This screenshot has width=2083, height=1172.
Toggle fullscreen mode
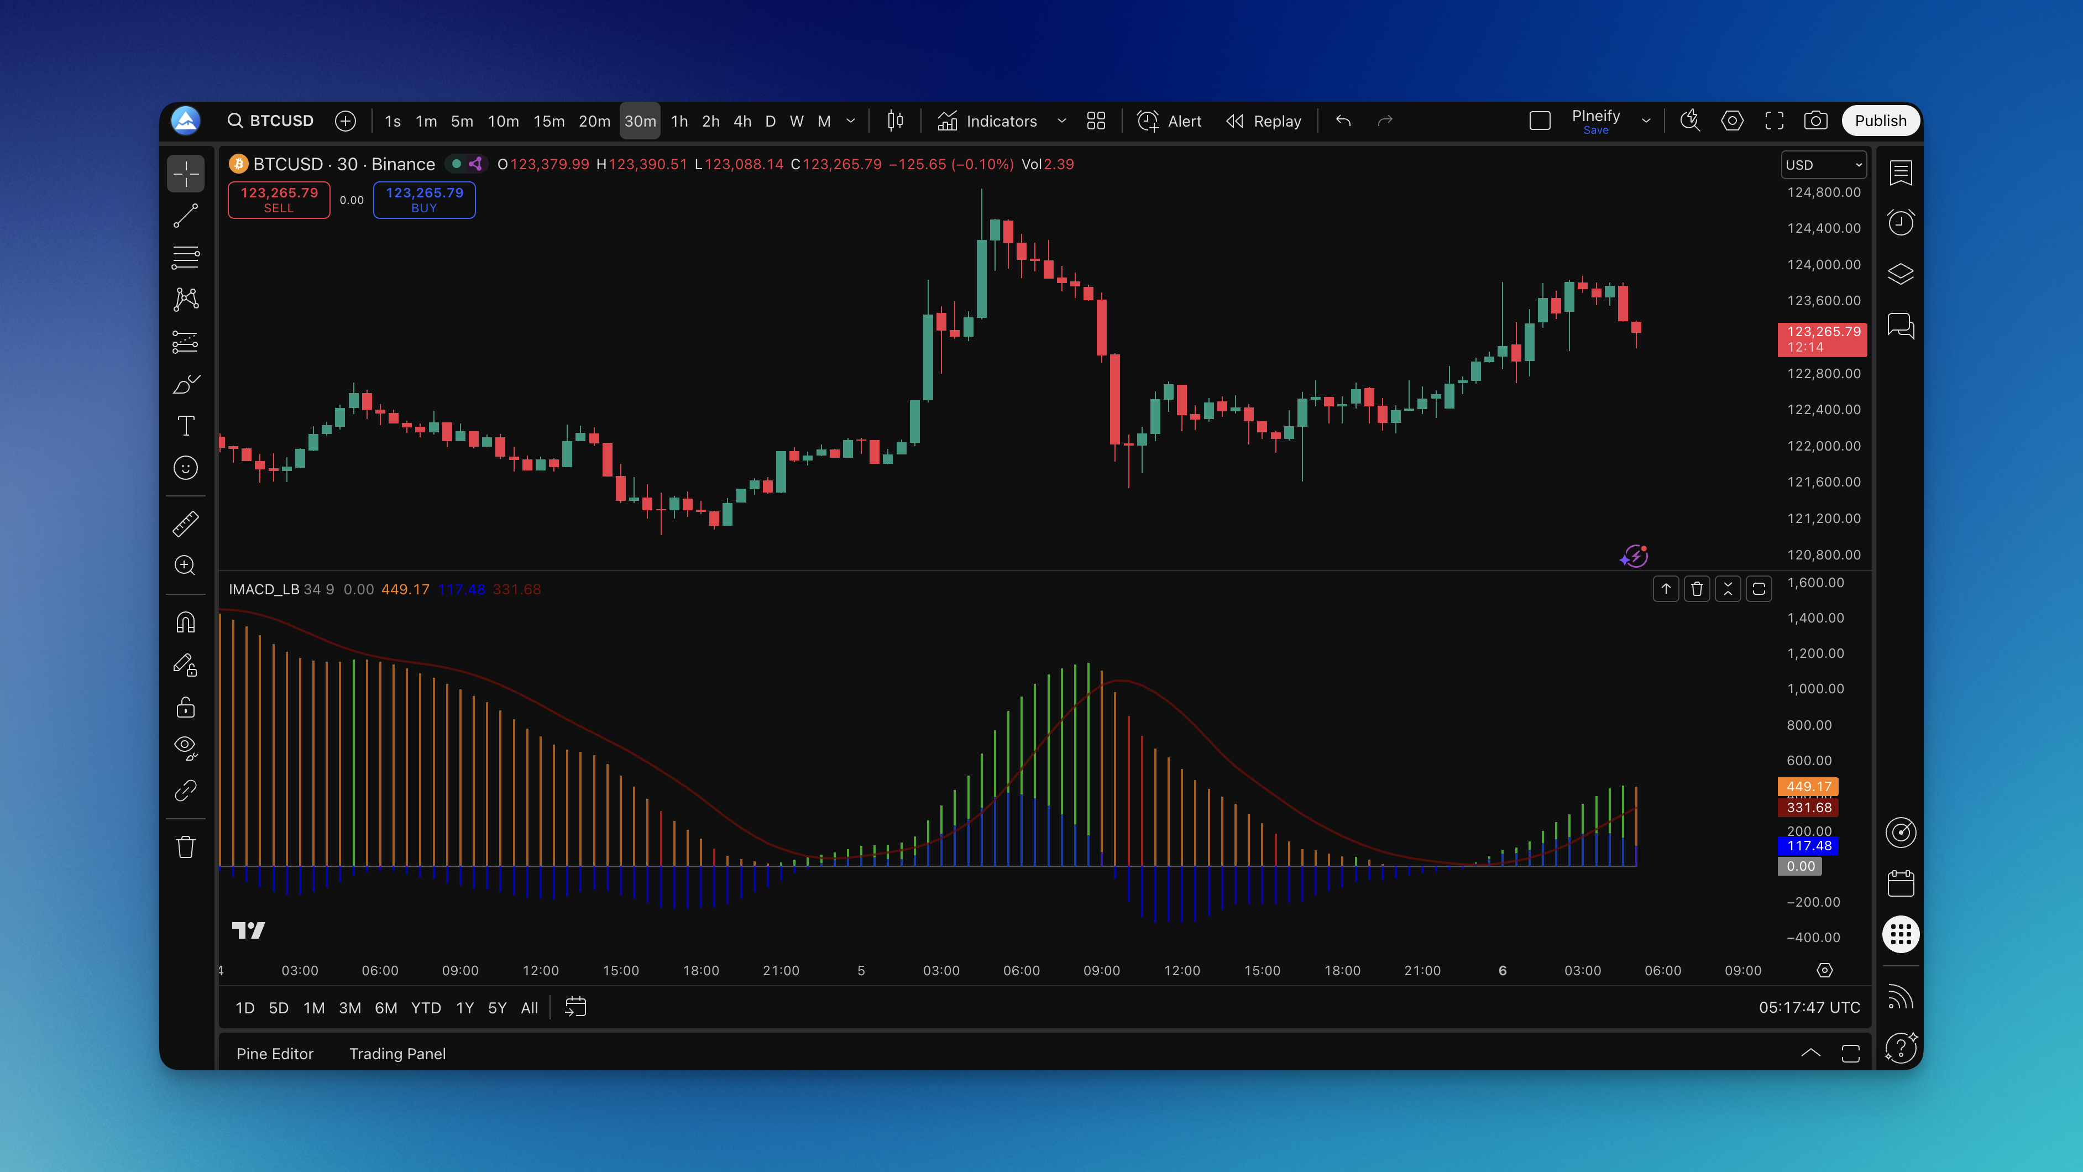(1774, 121)
